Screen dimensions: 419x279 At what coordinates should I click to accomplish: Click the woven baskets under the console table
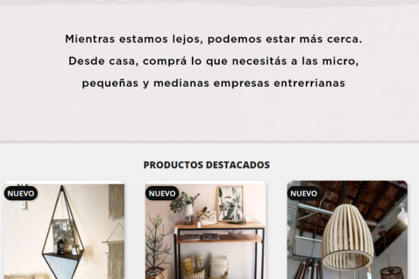click(206, 267)
